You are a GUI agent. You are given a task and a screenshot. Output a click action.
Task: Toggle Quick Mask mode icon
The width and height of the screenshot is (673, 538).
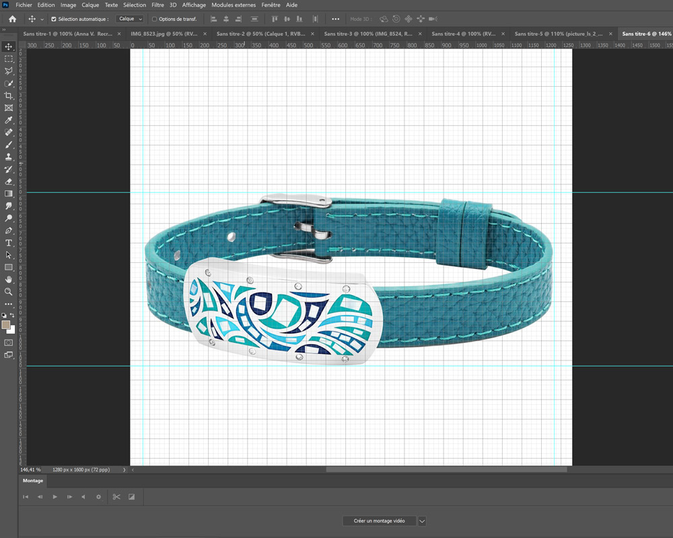point(9,342)
